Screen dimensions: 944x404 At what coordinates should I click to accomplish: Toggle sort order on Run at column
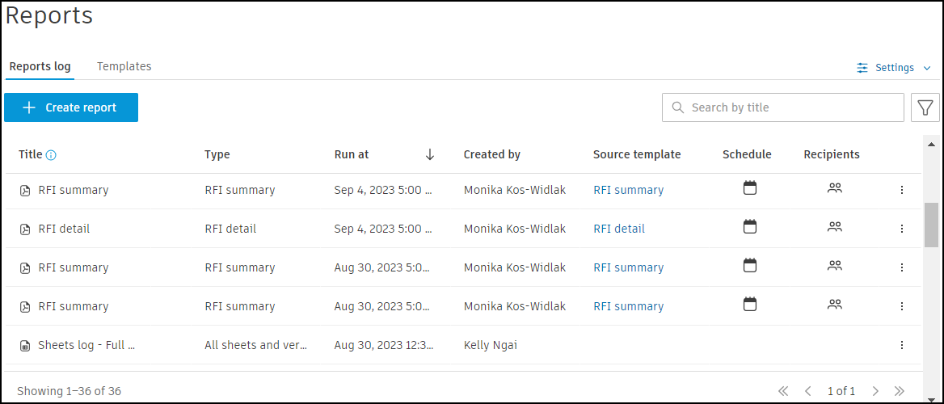pyautogui.click(x=429, y=154)
